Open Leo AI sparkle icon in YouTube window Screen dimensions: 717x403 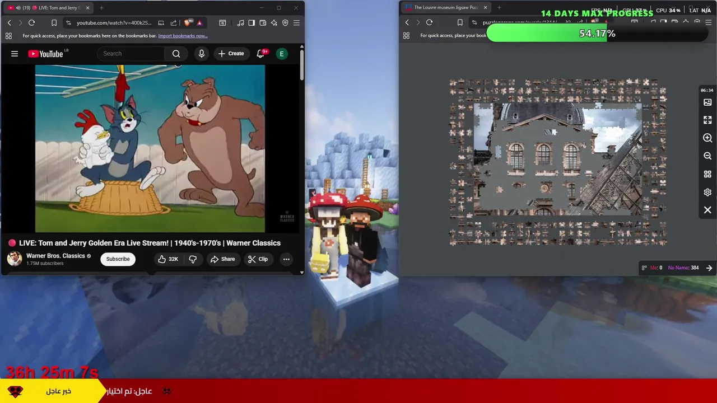(x=274, y=23)
